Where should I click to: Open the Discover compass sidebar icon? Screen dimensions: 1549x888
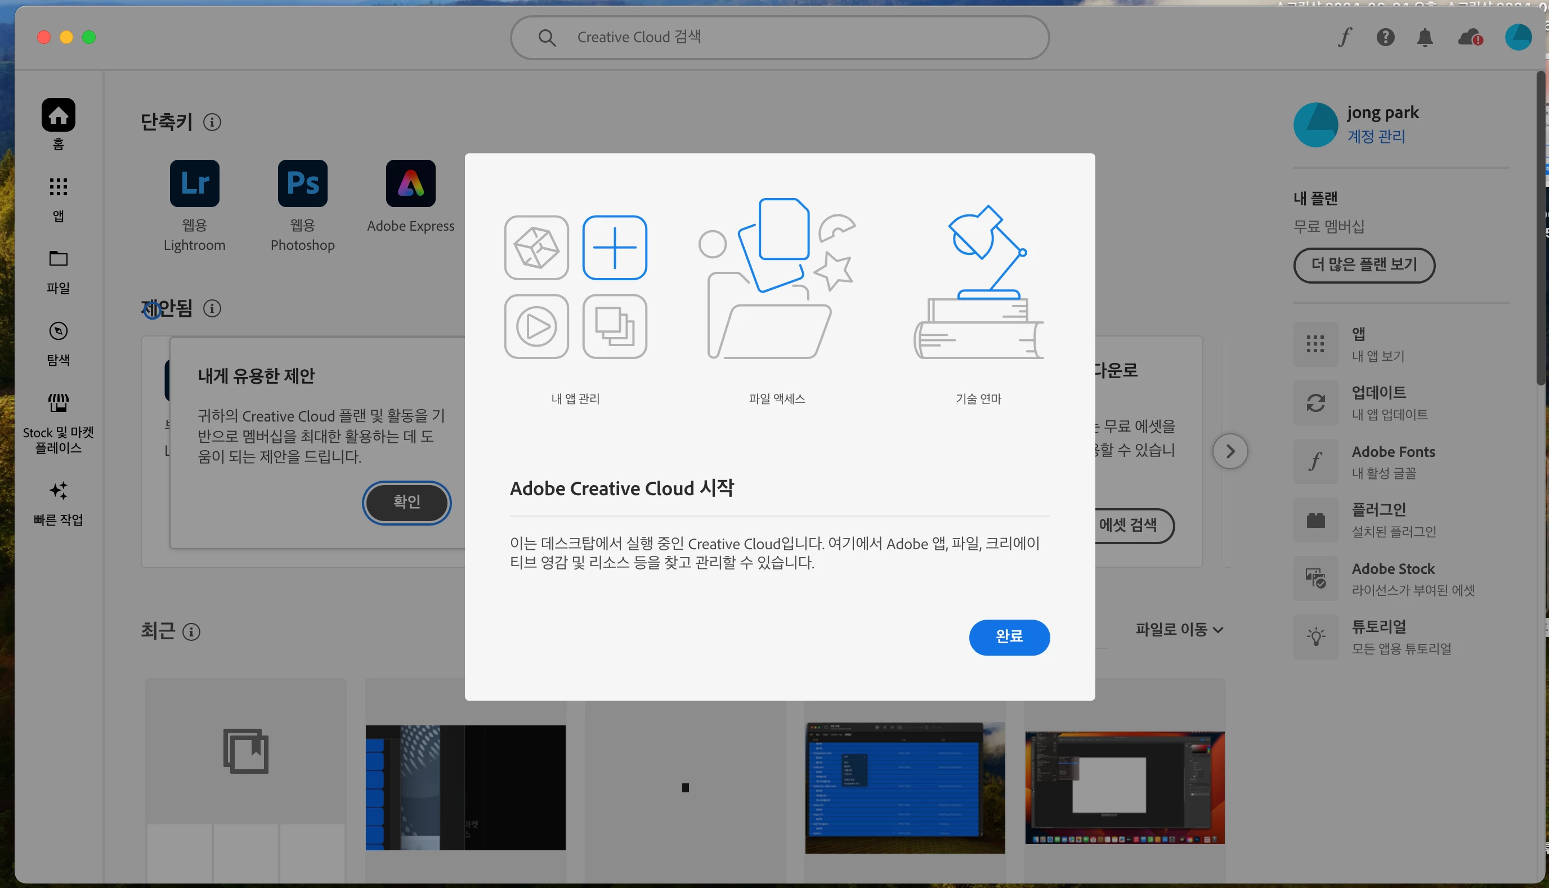[x=58, y=331]
